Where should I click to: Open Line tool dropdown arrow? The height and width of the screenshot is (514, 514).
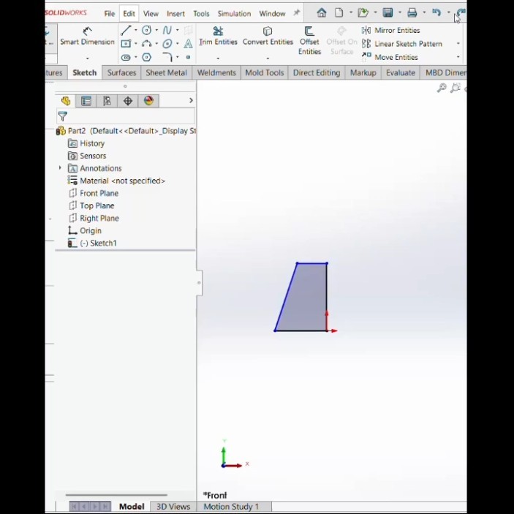pyautogui.click(x=136, y=31)
